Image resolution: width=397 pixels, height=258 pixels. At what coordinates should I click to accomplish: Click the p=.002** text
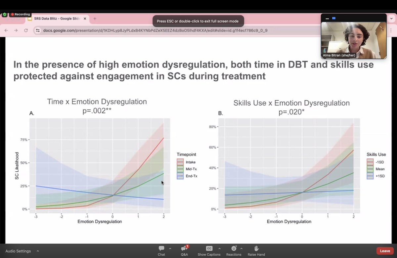97,111
